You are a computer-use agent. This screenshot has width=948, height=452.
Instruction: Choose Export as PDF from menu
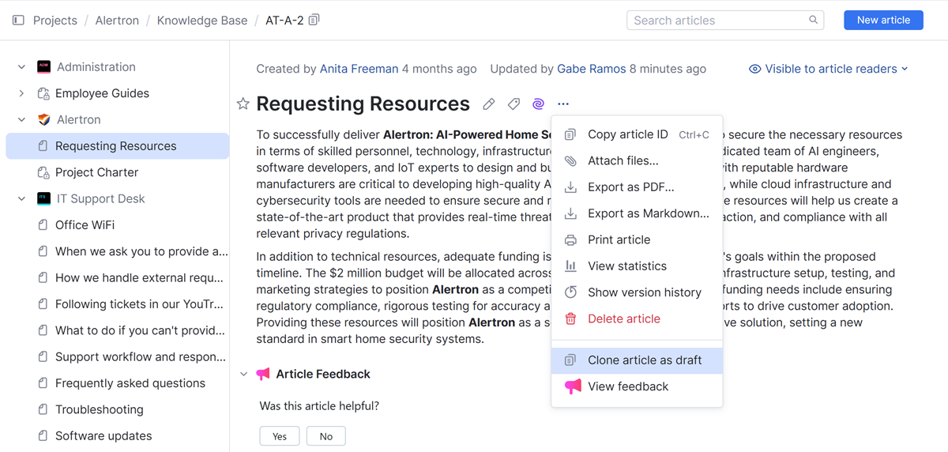pos(630,187)
